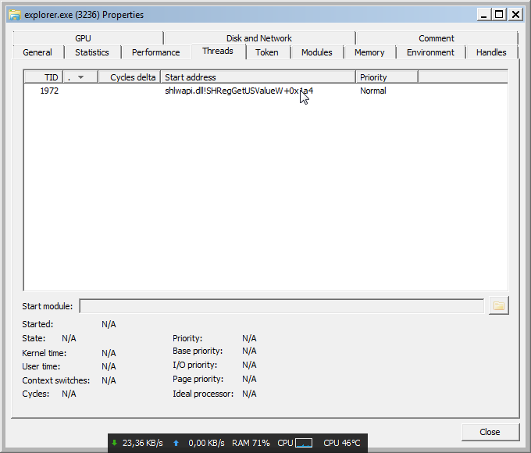Open the start module folder icon button
Image resolution: width=531 pixels, height=453 pixels.
click(x=498, y=306)
